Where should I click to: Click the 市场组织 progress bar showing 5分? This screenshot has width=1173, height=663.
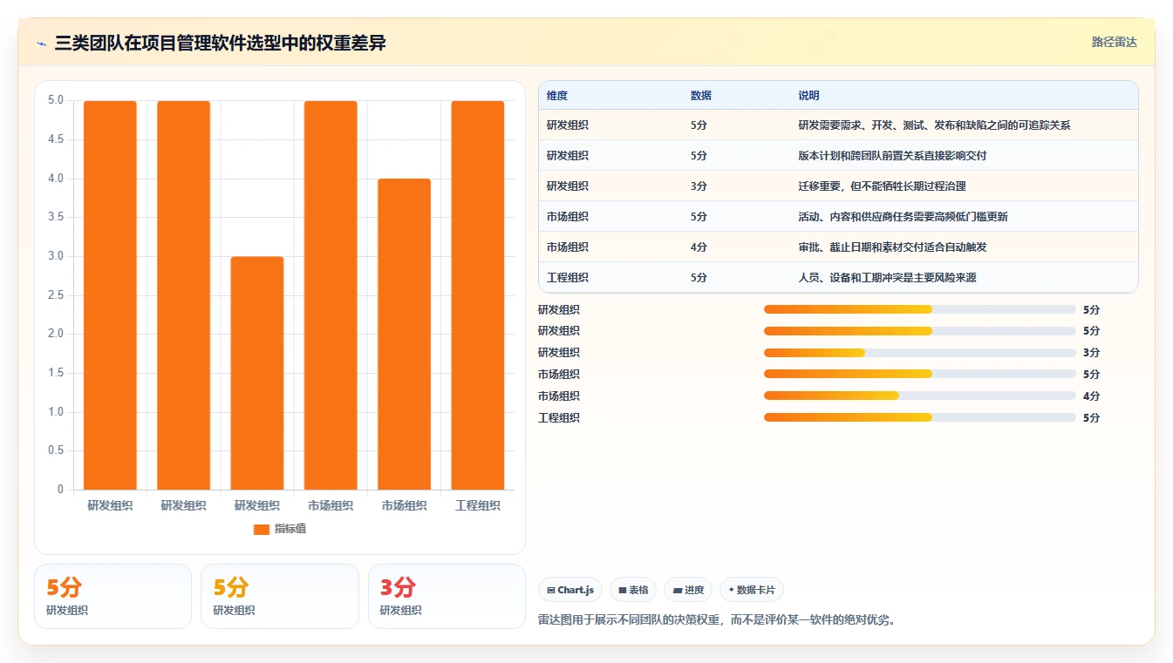pos(920,374)
